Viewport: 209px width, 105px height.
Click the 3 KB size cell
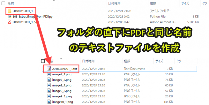(x=196, y=17)
